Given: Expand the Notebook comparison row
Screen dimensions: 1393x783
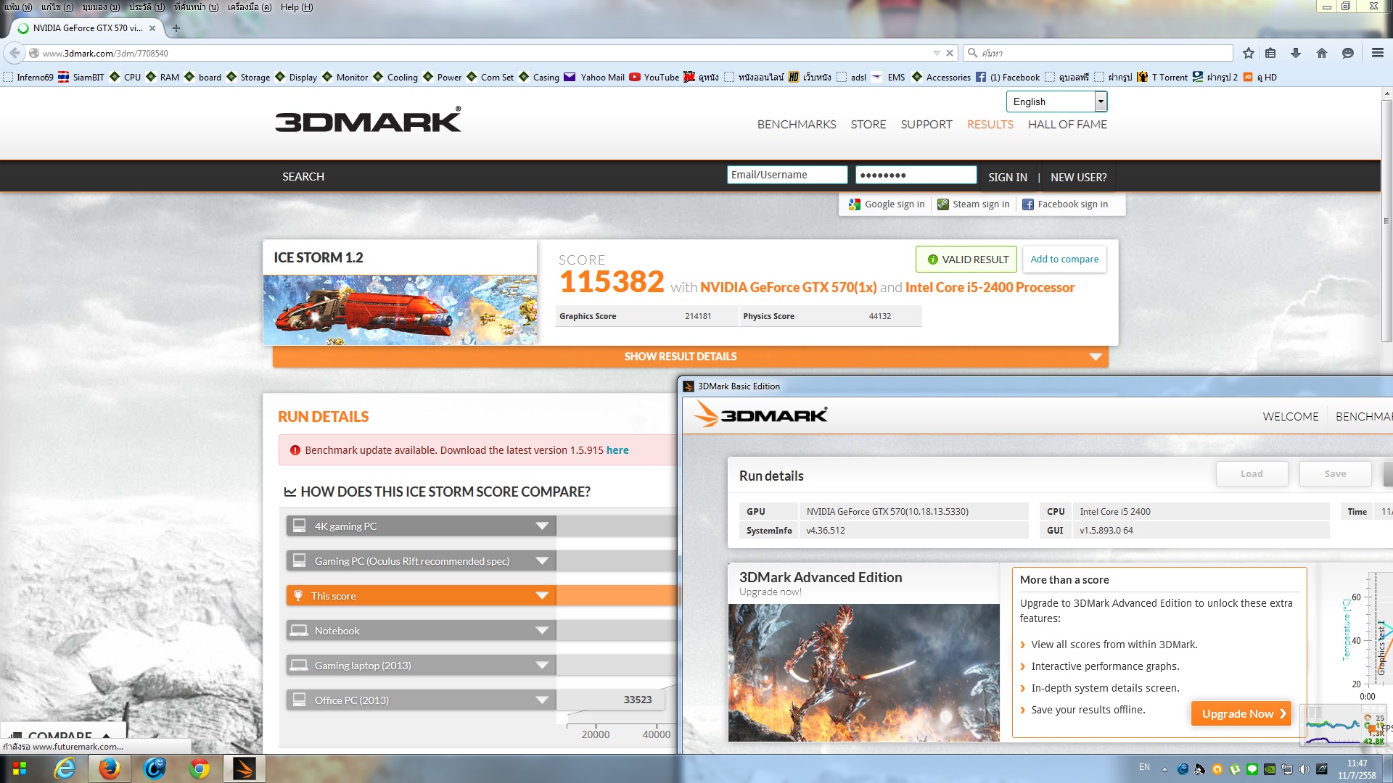Looking at the screenshot, I should tap(541, 631).
